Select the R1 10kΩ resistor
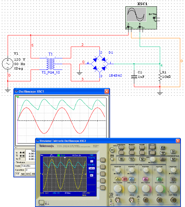The height and width of the screenshot is (207, 185). [160, 77]
